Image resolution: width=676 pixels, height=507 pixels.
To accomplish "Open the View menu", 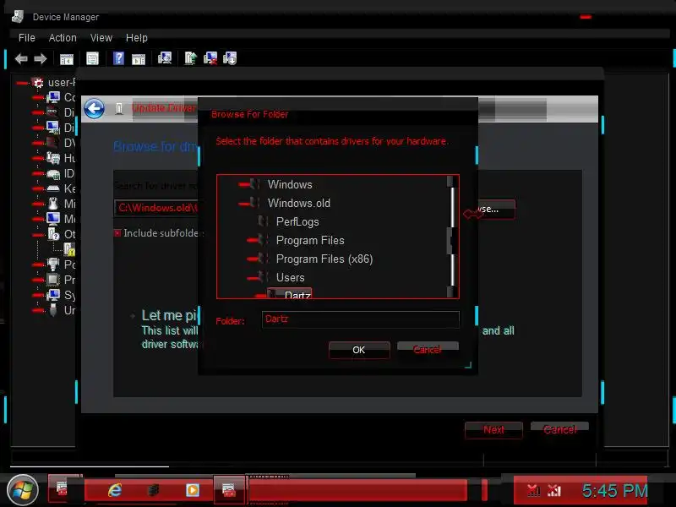I will (101, 38).
